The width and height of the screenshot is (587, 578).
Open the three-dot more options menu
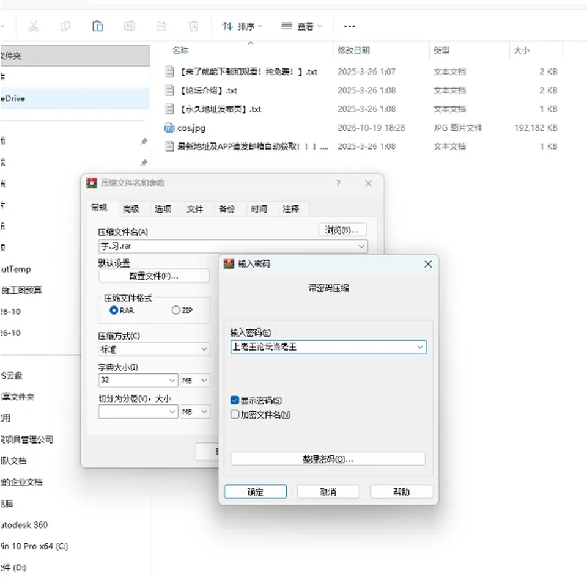349,26
